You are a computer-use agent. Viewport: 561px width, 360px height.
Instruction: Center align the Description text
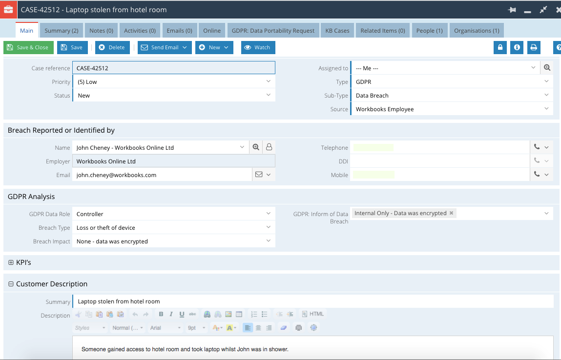click(258, 328)
